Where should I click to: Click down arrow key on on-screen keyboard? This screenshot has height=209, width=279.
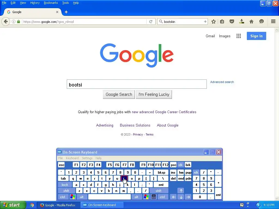point(181,197)
